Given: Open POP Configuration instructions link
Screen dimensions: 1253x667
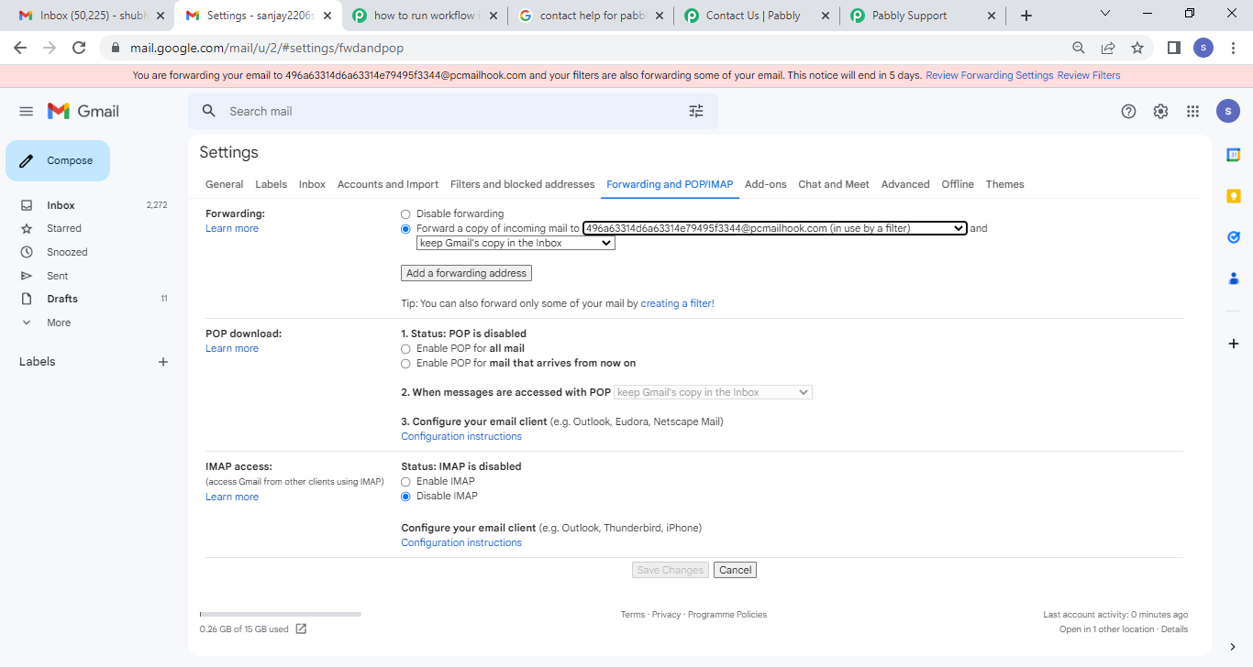Looking at the screenshot, I should pyautogui.click(x=461, y=436).
